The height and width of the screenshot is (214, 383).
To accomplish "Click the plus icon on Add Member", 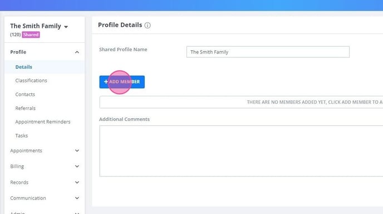I will pos(106,82).
